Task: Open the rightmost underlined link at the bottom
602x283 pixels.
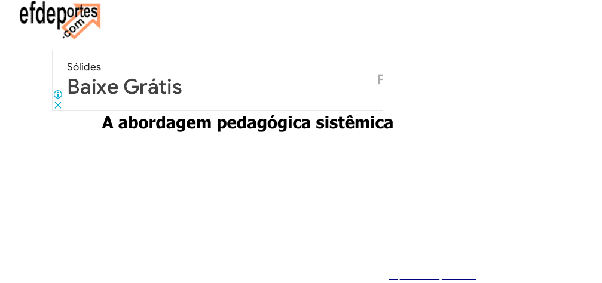Action: (459, 279)
